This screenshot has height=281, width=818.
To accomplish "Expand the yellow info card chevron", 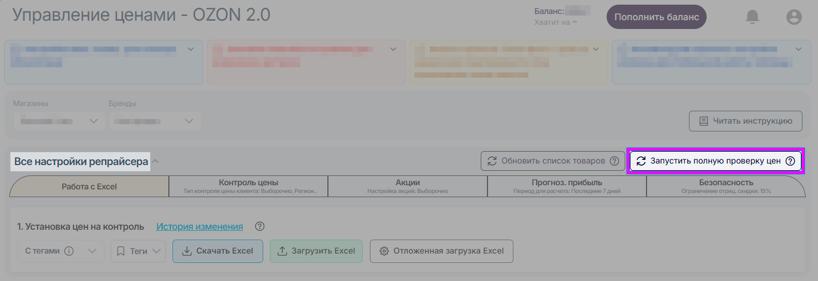I will click(x=596, y=49).
